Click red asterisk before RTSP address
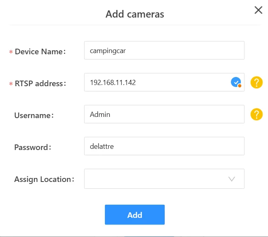Screen dimensions: 268x237 [x=11, y=84]
